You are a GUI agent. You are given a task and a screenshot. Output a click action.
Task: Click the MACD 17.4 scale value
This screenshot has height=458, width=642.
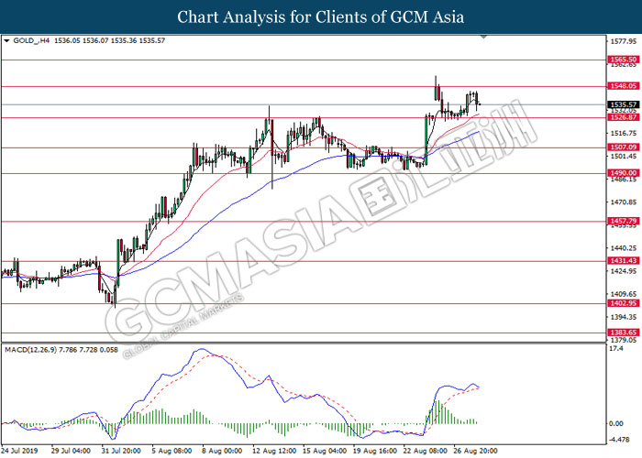pyautogui.click(x=616, y=348)
